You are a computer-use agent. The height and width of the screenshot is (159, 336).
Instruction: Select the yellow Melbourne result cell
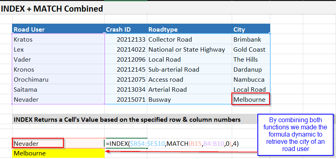(x=58, y=153)
